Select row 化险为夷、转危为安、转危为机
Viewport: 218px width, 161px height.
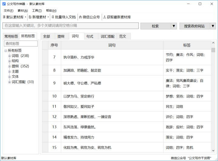click(x=126, y=147)
